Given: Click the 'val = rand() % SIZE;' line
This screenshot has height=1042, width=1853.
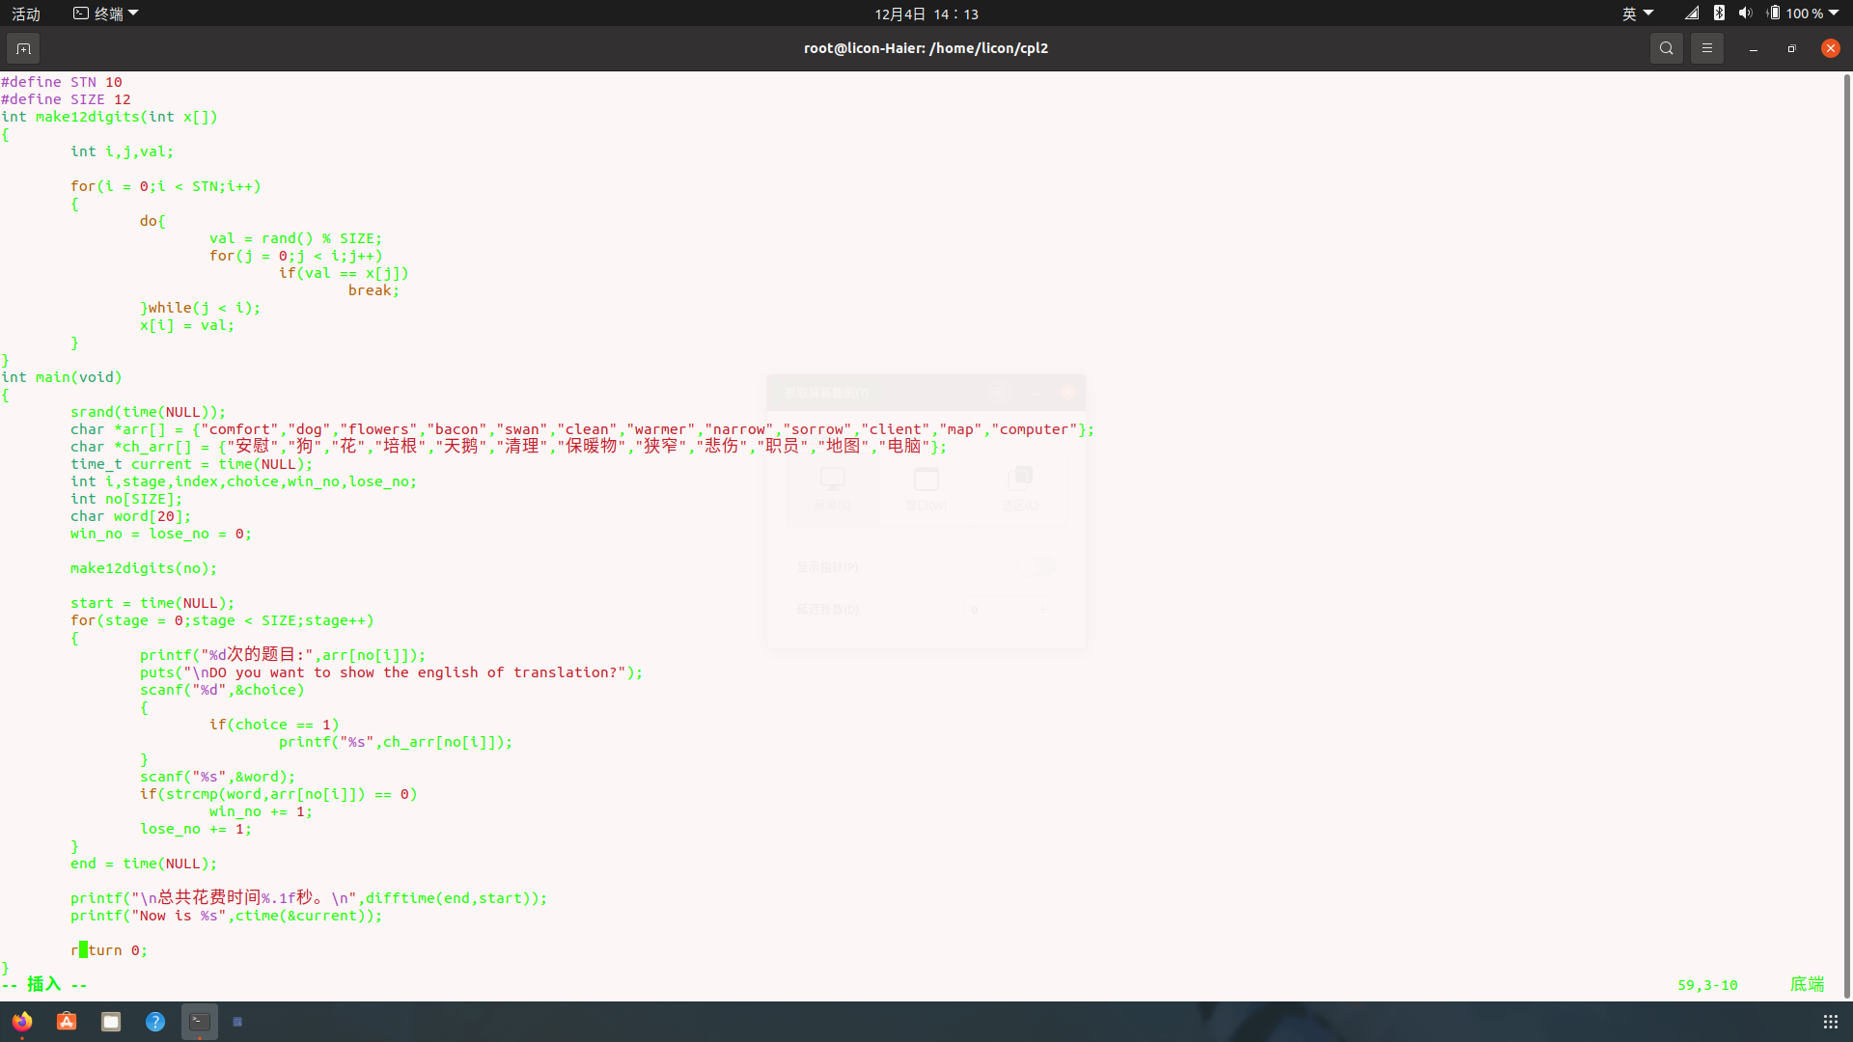Looking at the screenshot, I should [295, 238].
